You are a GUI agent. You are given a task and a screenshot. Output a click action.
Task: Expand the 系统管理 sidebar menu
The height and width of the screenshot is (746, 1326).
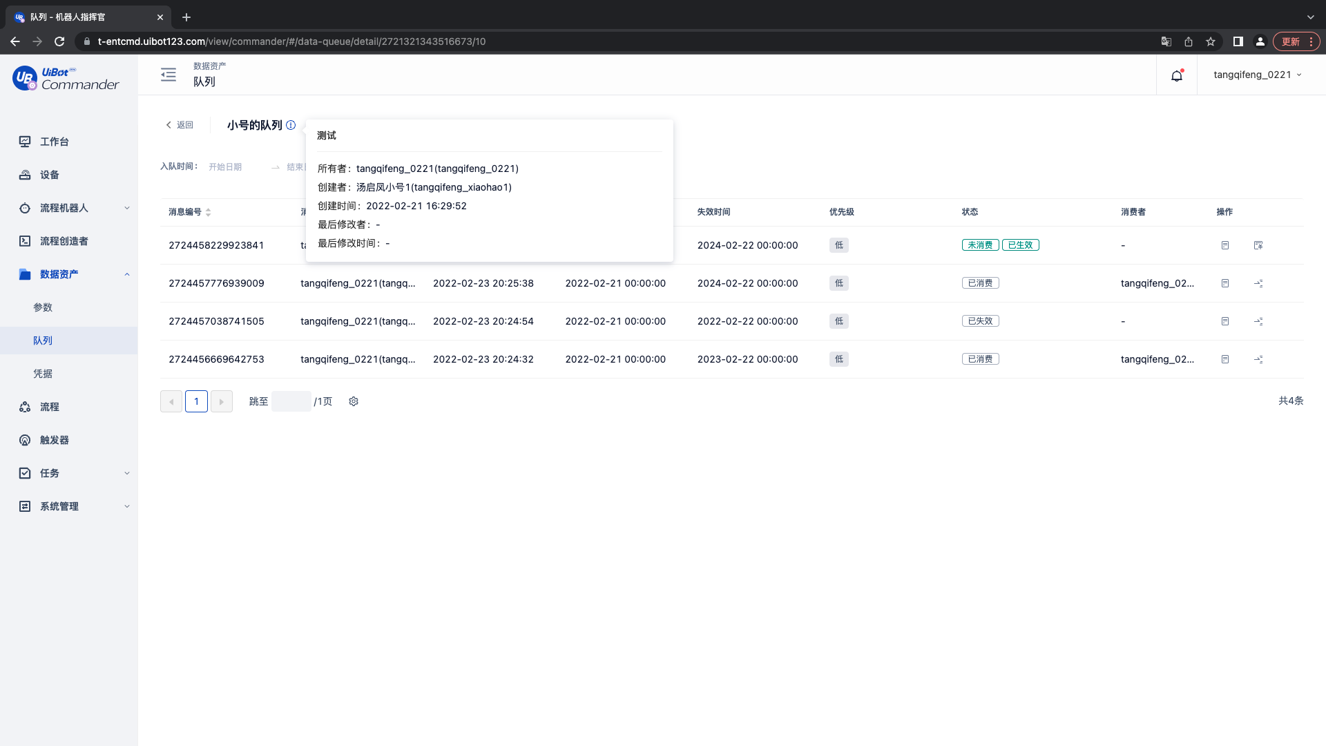click(x=69, y=506)
